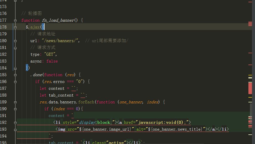This screenshot has height=144, width=255.
Task: Collapse the if errno block on line 186
Action: (x=15, y=82)
